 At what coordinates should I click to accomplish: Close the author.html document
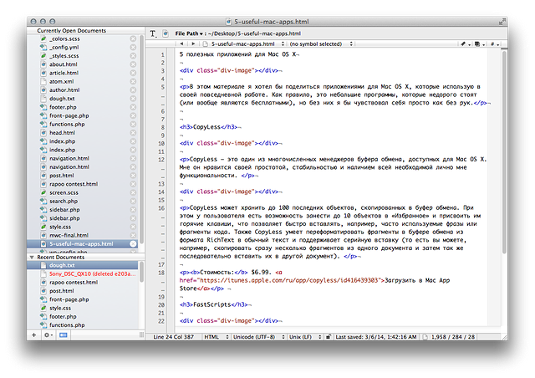point(133,89)
